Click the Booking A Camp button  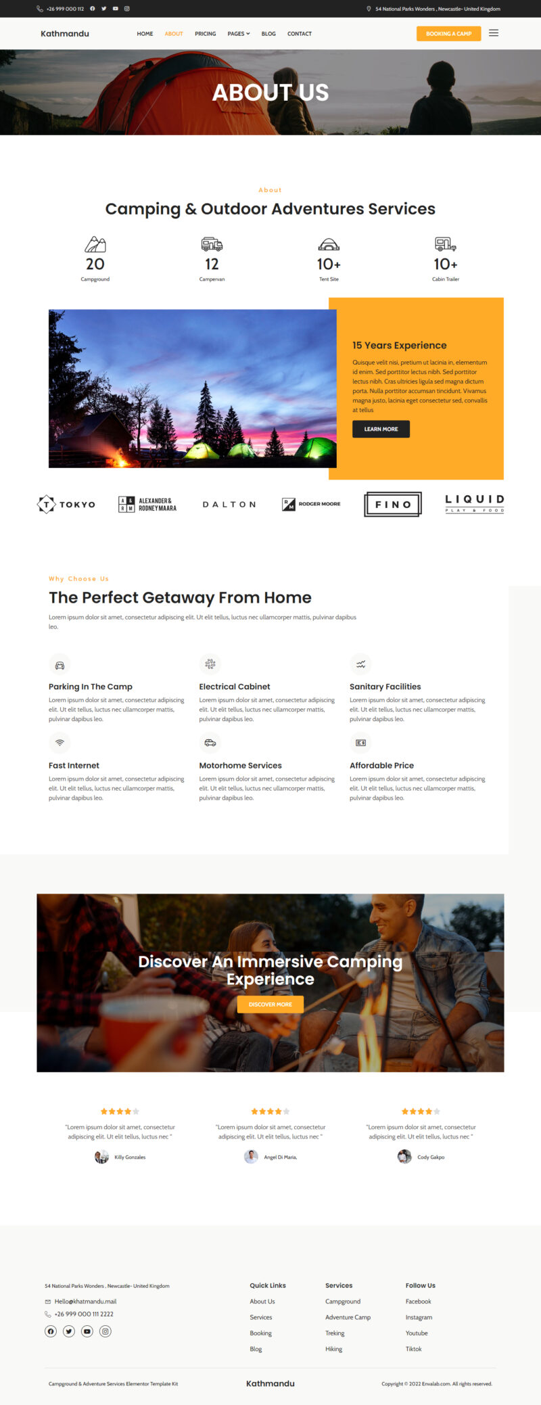click(448, 34)
